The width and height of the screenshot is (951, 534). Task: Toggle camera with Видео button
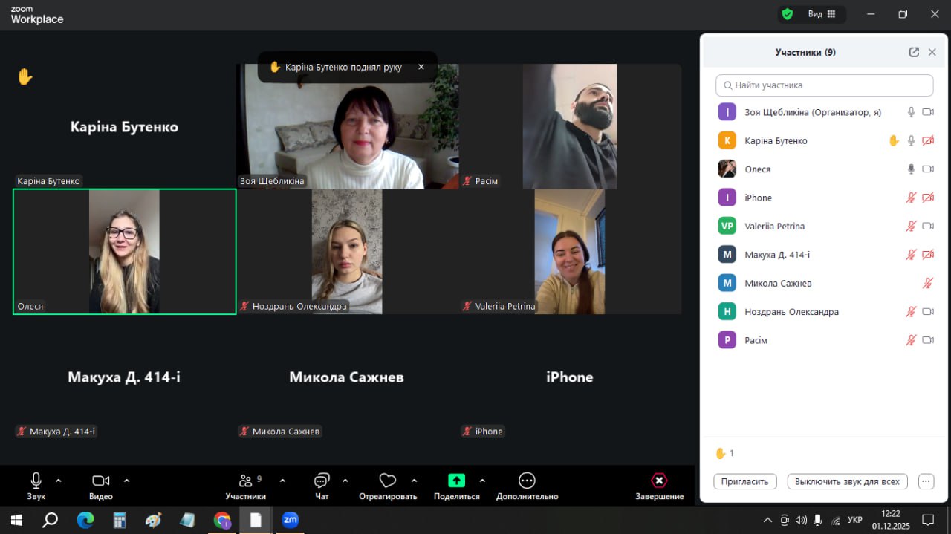(x=101, y=481)
